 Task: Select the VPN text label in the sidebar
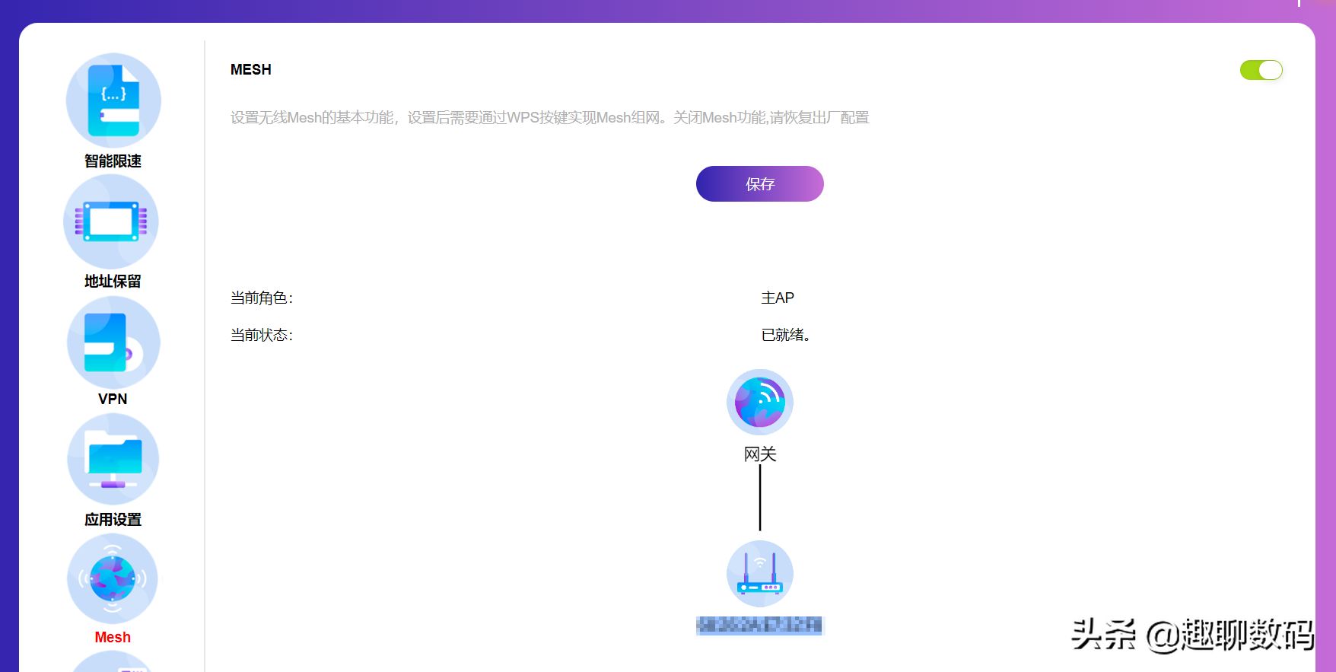click(113, 399)
